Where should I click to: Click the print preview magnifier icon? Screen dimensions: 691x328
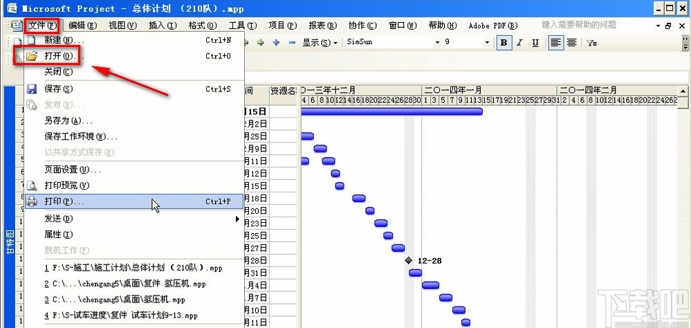click(32, 185)
